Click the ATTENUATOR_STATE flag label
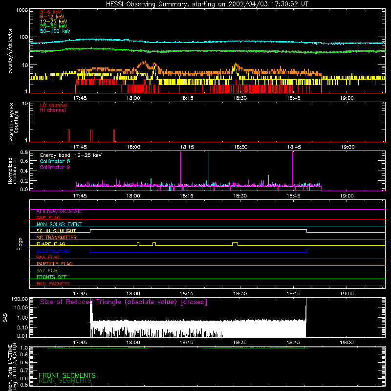 (x=59, y=212)
